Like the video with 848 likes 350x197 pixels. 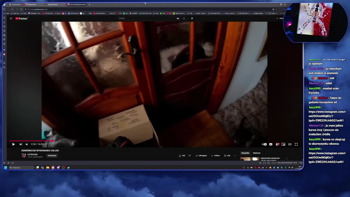point(182,155)
